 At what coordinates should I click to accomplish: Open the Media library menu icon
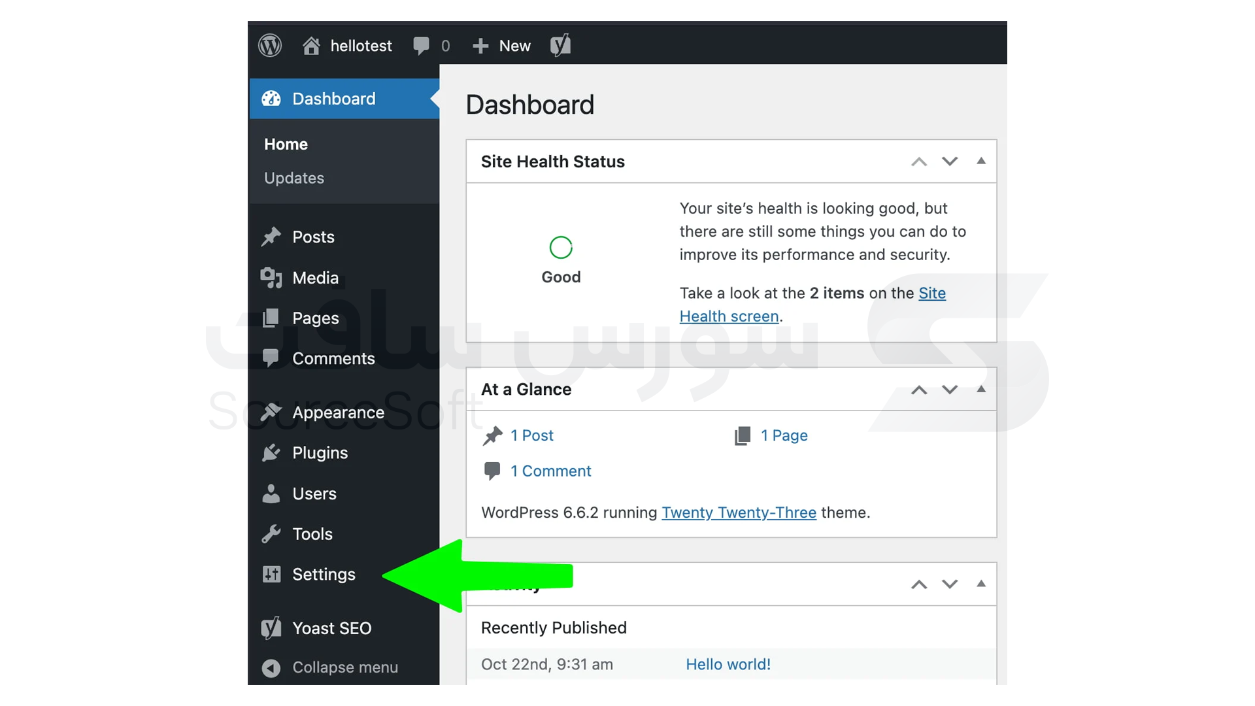pyautogui.click(x=271, y=278)
